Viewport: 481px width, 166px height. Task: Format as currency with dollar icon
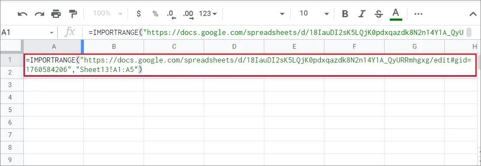[139, 14]
